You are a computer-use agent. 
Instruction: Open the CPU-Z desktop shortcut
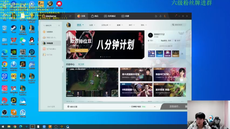(x=23, y=54)
